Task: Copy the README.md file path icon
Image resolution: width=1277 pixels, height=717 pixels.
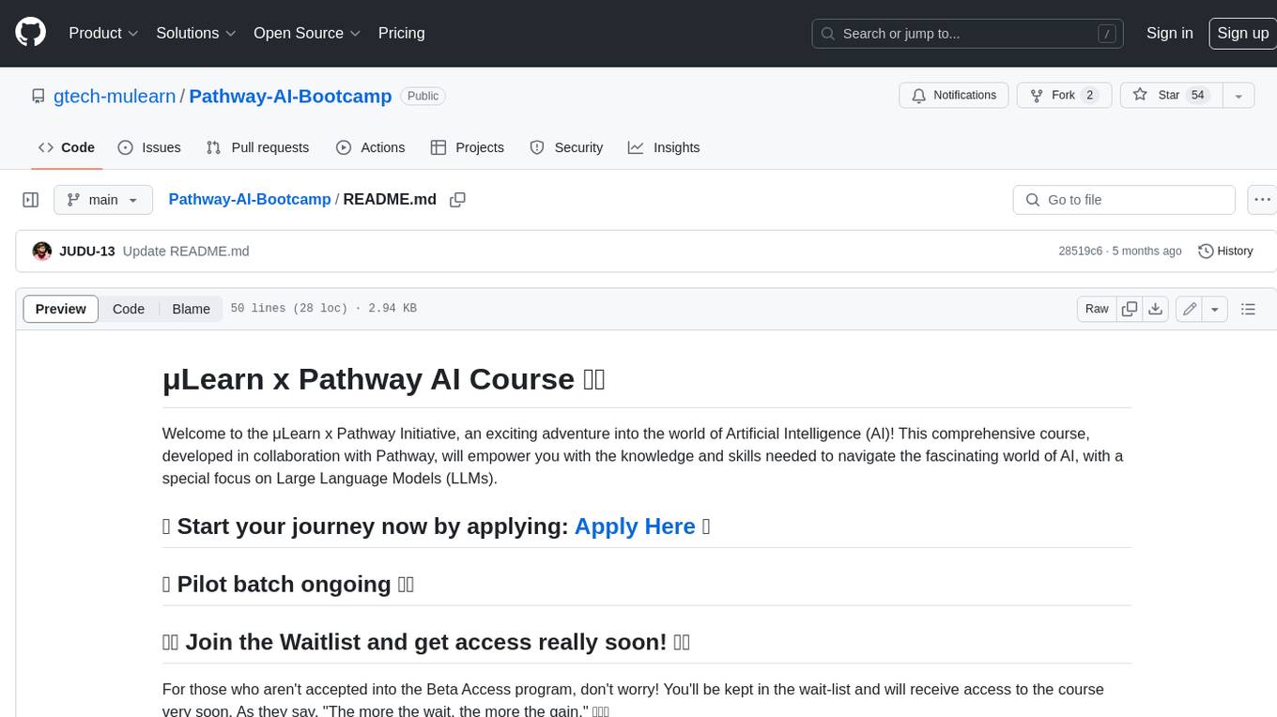Action: coord(458,200)
